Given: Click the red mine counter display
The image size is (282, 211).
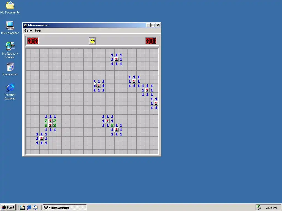Looking at the screenshot, I should pyautogui.click(x=33, y=41).
